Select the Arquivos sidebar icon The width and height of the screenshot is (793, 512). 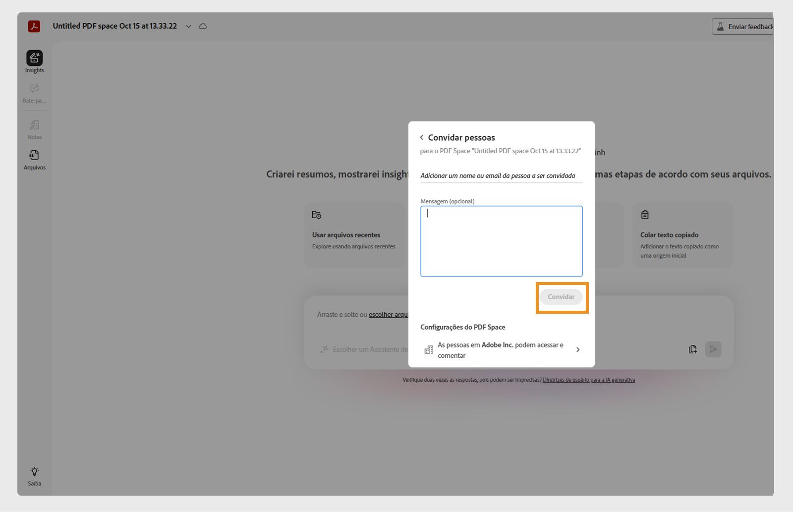click(x=34, y=155)
